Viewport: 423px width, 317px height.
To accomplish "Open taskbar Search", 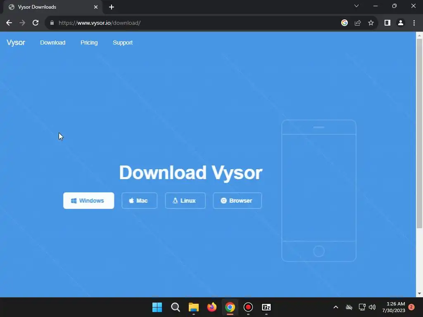I will (175, 307).
